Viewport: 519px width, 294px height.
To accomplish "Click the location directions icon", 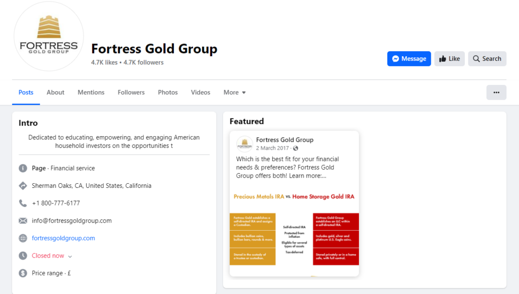I will click(23, 186).
